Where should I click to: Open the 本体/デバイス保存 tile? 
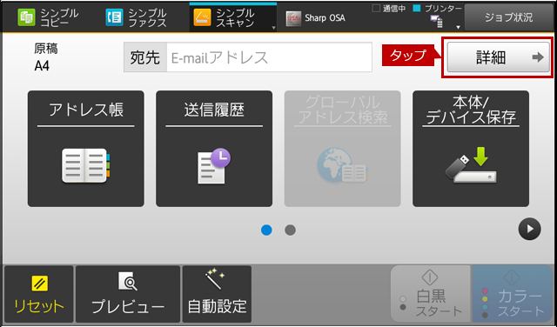(471, 149)
